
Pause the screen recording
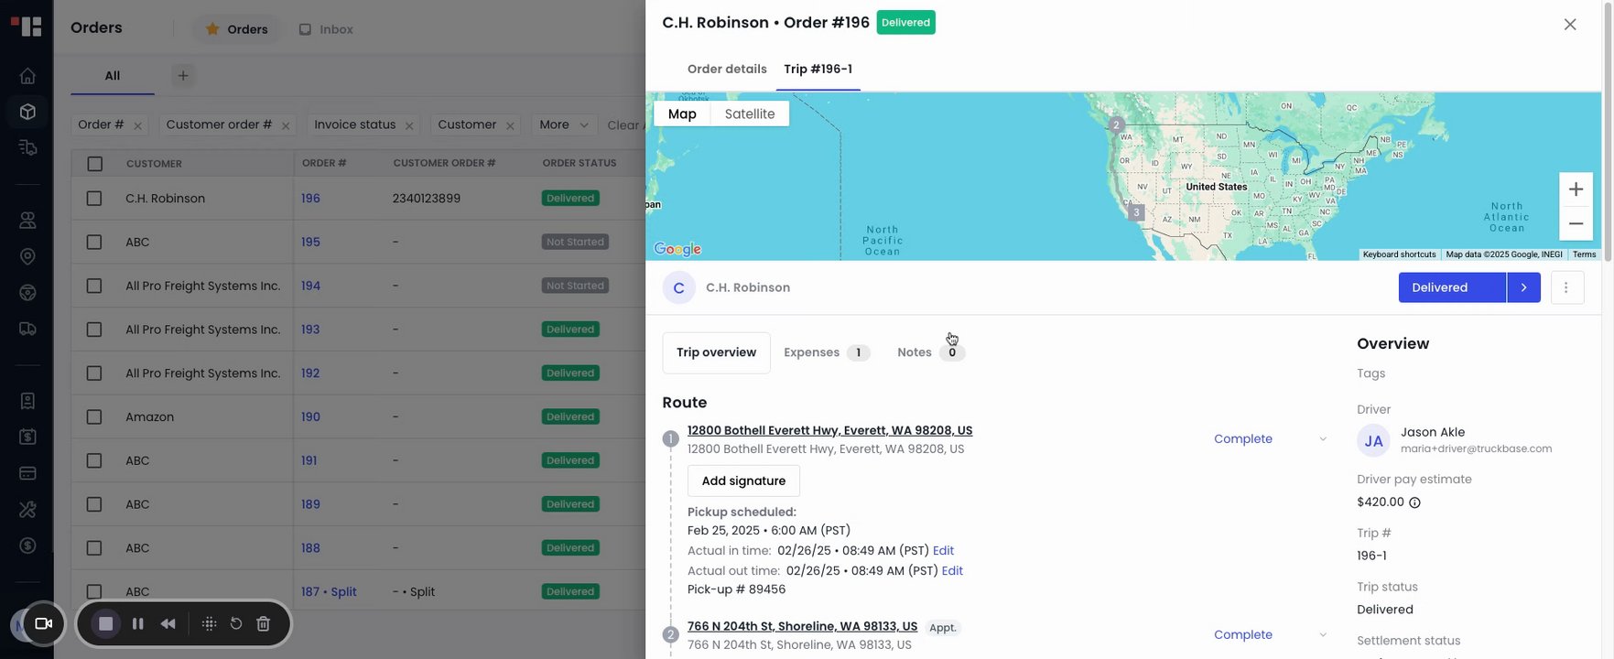[x=137, y=623]
